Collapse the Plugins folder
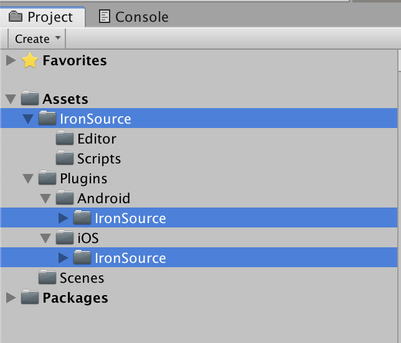The height and width of the screenshot is (343, 401). point(28,179)
